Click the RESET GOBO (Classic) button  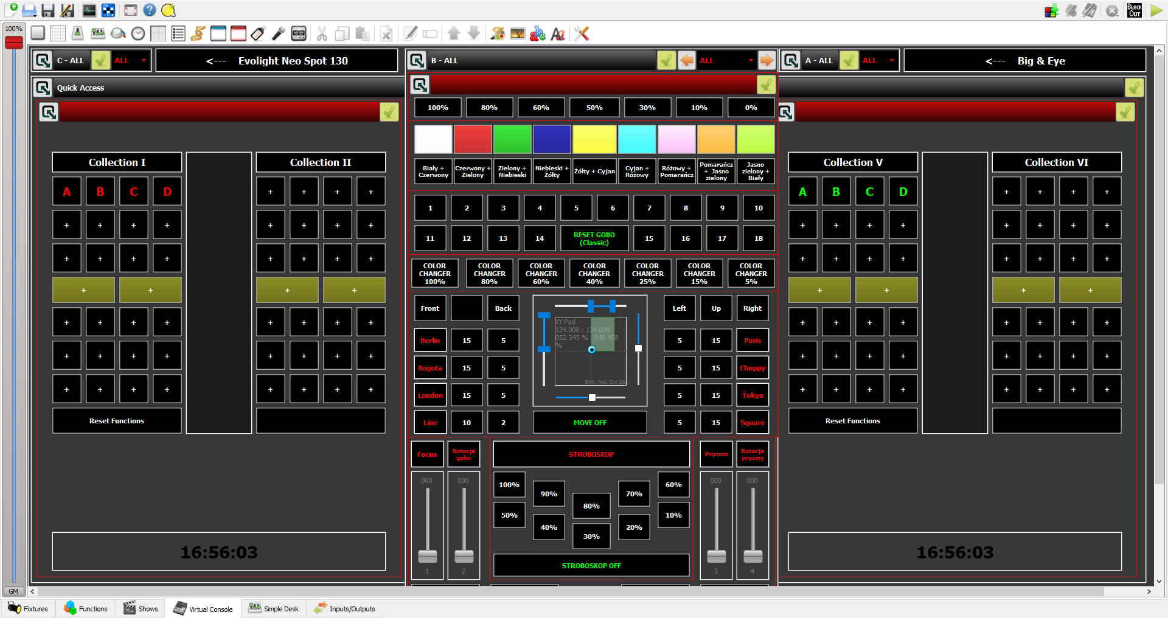pyautogui.click(x=594, y=238)
